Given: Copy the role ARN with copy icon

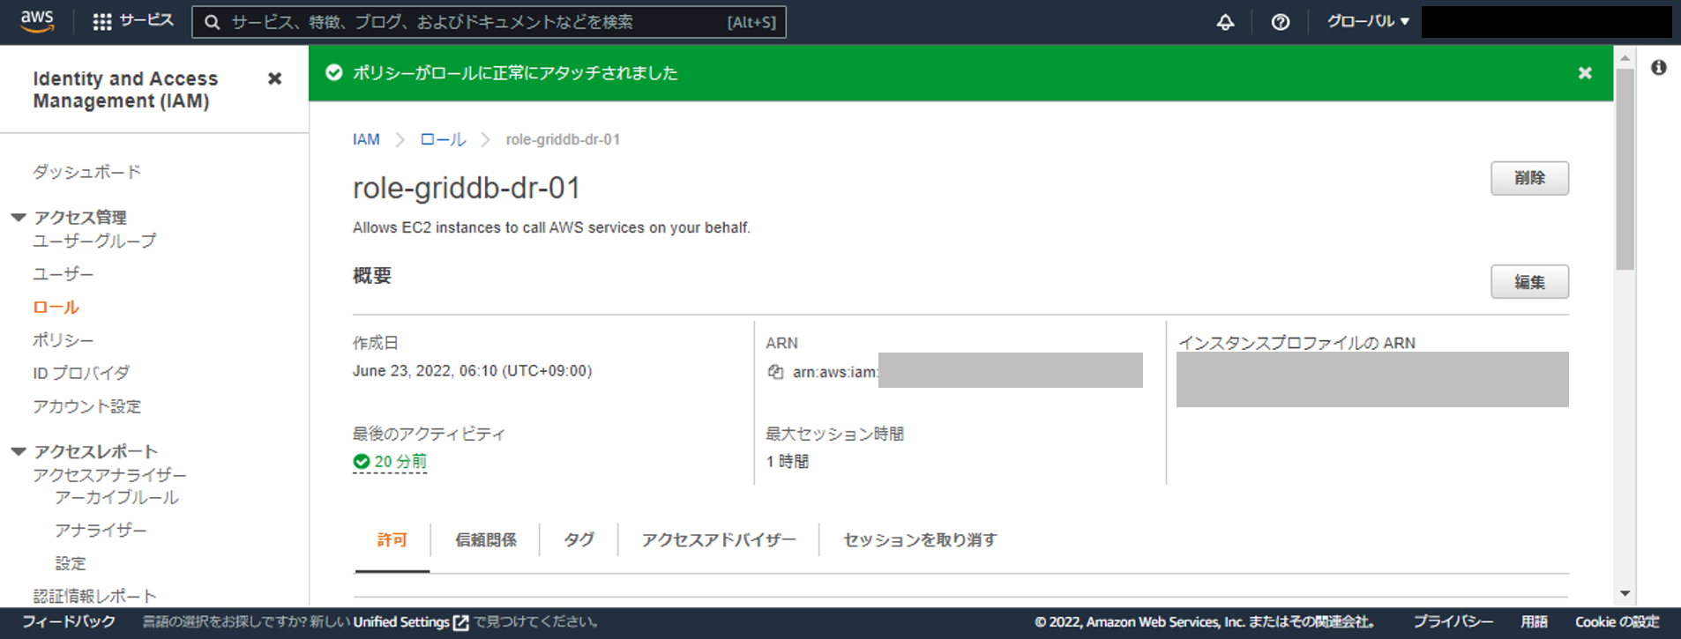Looking at the screenshot, I should [x=775, y=372].
